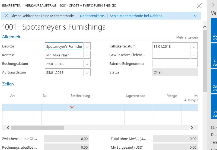
Task: Click the Total ohne MwSt. value field
Action: click(175, 139)
